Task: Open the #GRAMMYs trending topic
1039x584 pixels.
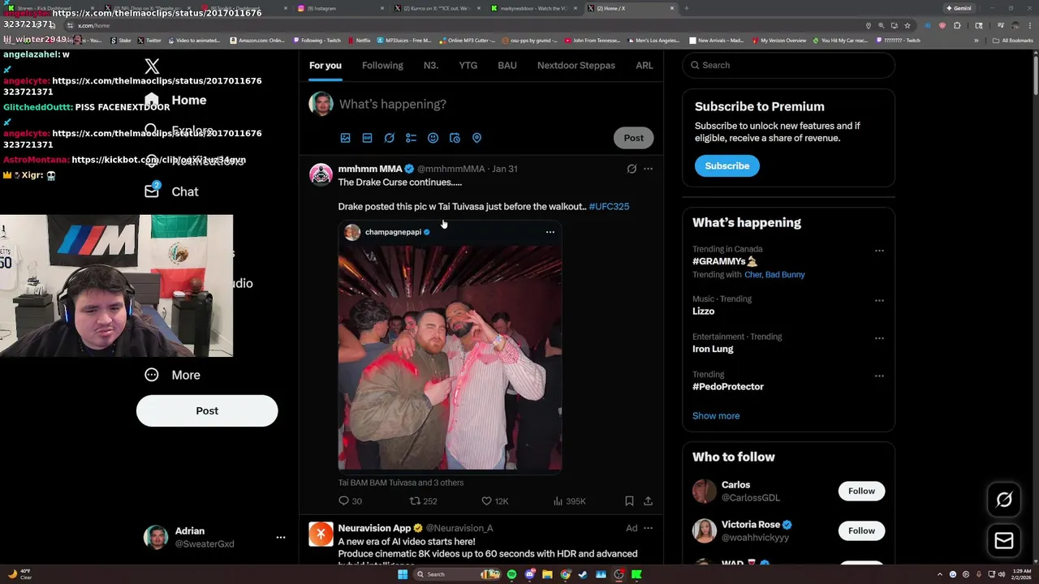Action: coord(725,261)
